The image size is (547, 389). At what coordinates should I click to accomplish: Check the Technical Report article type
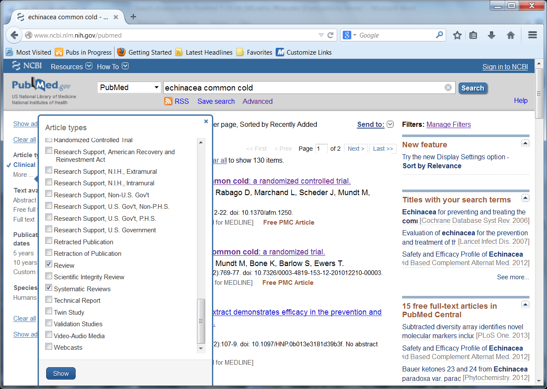tap(49, 300)
